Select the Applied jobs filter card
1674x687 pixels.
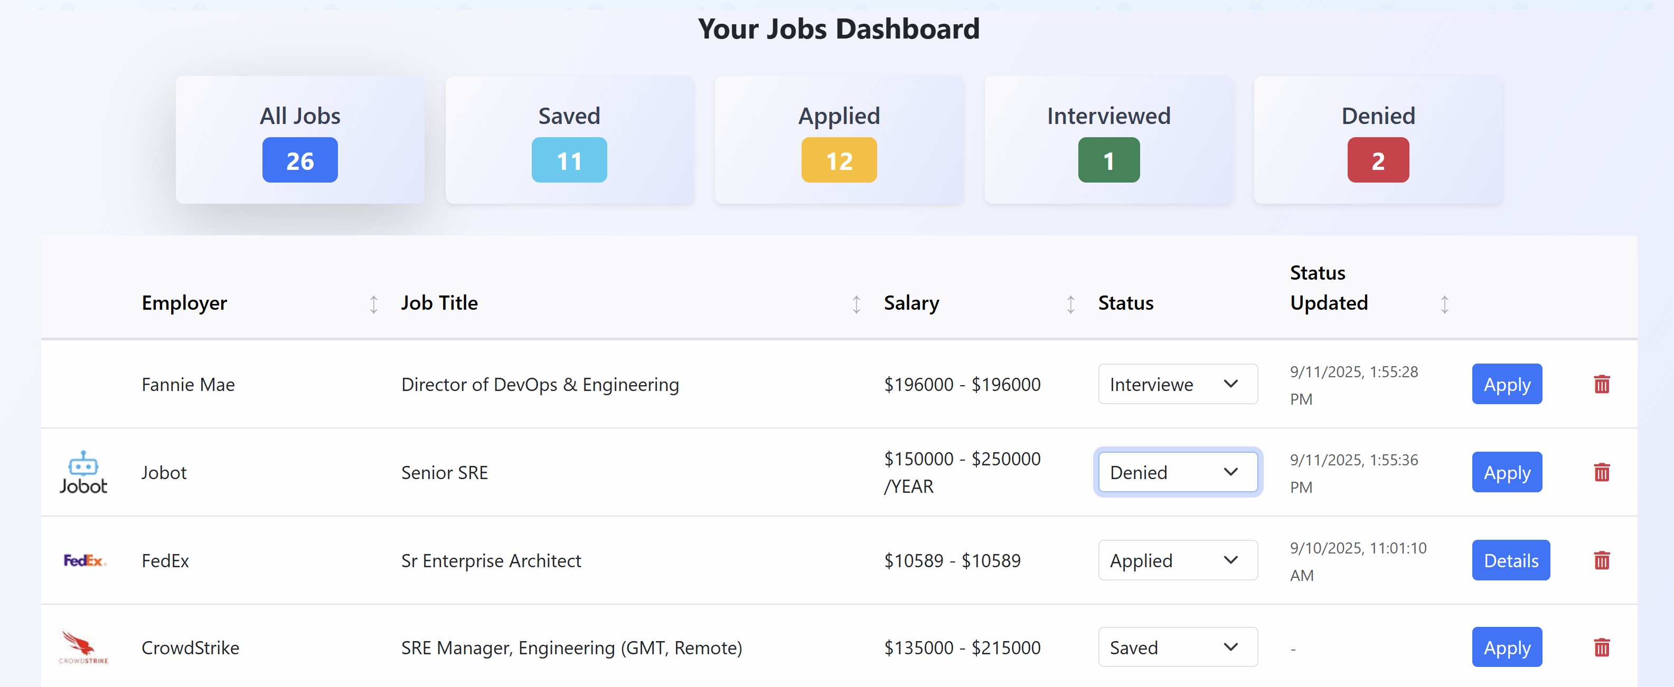coord(839,140)
